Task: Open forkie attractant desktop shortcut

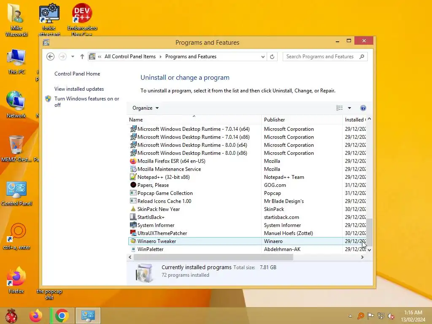Action: 49,19
